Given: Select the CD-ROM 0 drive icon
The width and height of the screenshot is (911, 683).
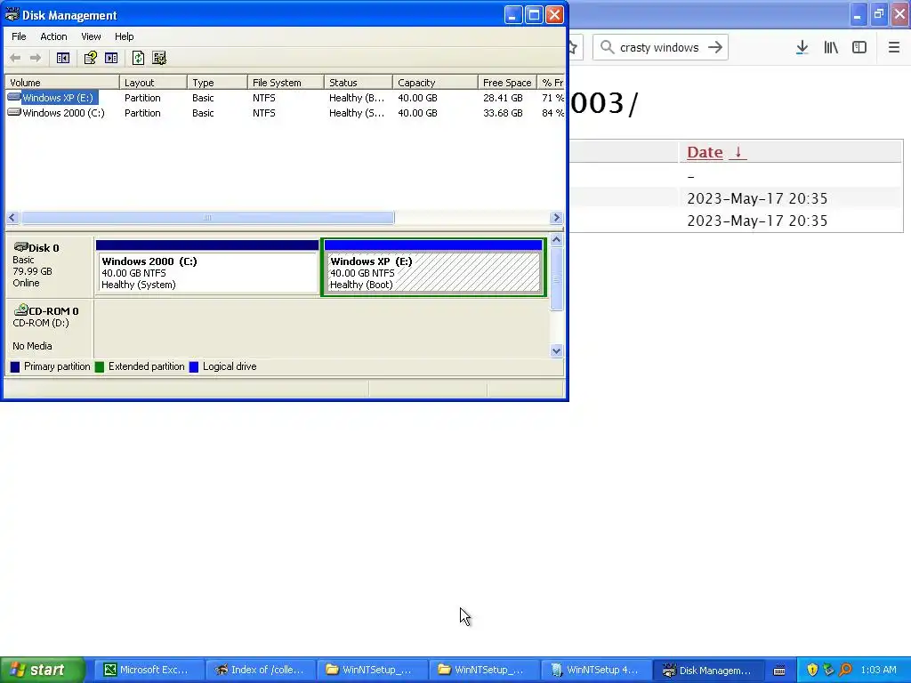Looking at the screenshot, I should click(21, 310).
